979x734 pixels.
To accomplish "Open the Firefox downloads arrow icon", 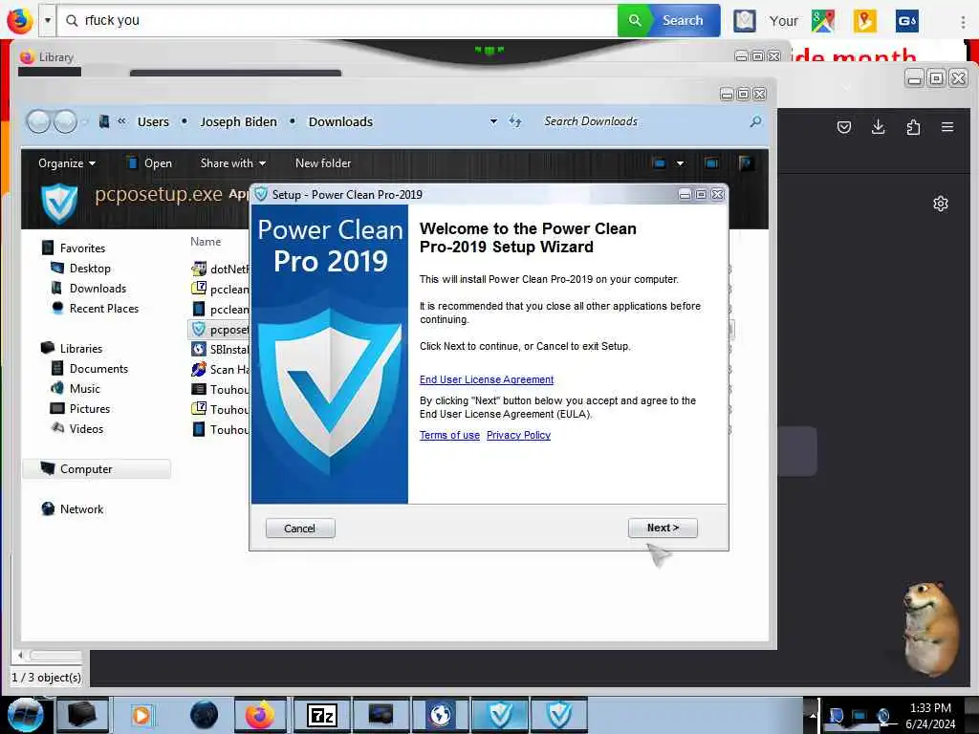I will coord(878,127).
